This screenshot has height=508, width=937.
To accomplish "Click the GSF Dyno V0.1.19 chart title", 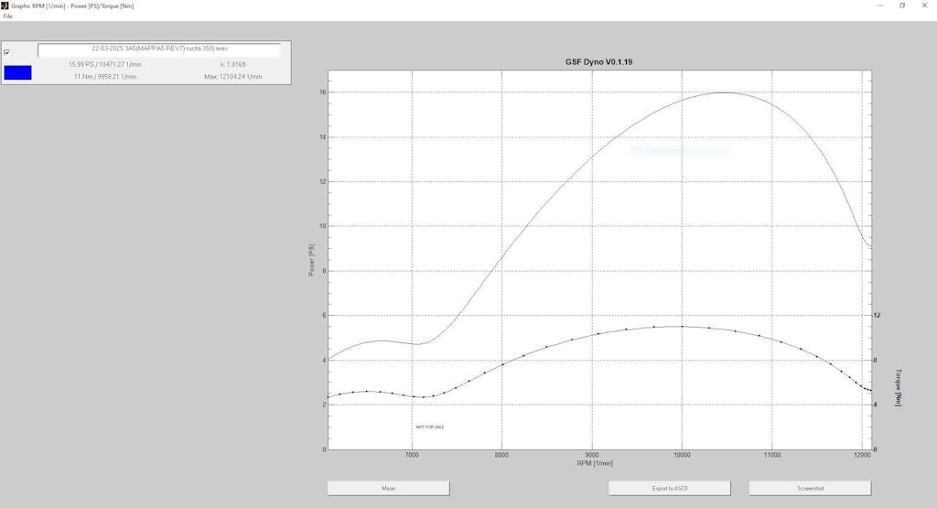I will coord(599,62).
